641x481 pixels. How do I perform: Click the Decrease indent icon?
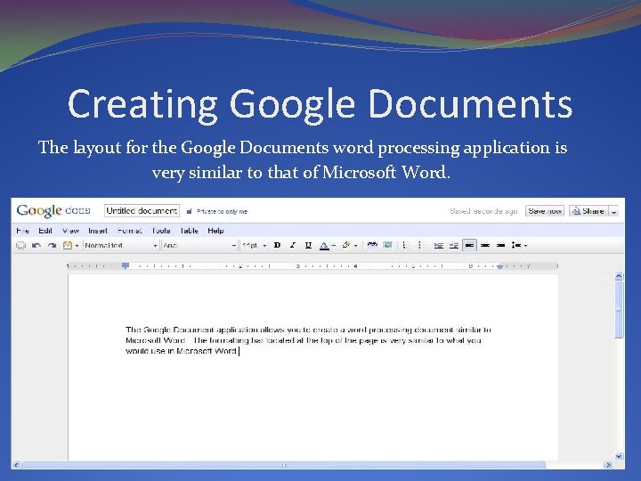(439, 246)
